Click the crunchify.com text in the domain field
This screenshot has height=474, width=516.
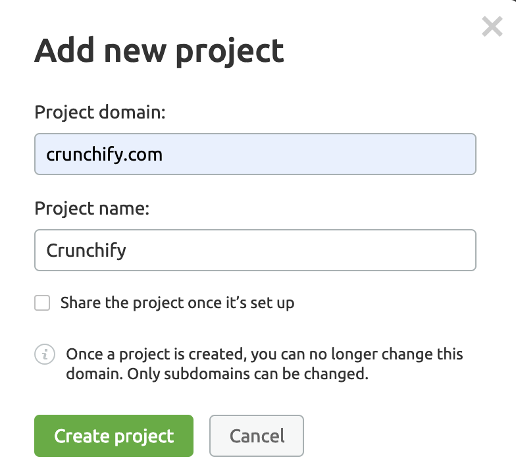104,154
